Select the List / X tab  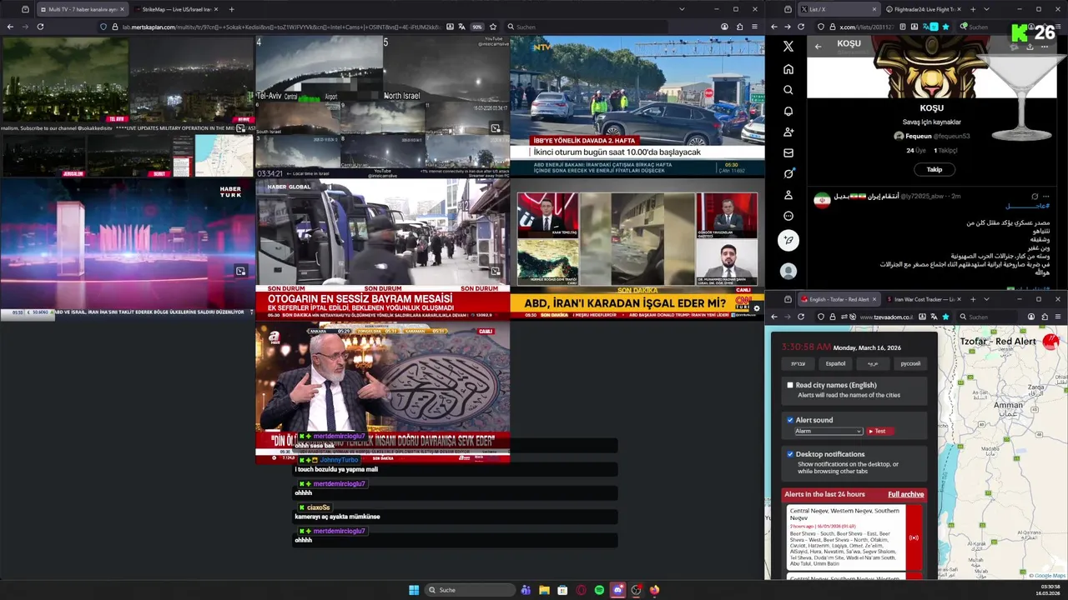(839, 9)
